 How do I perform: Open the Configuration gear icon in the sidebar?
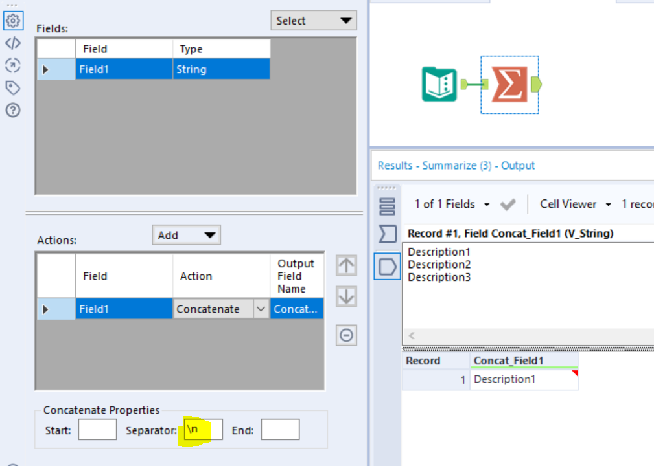point(13,21)
